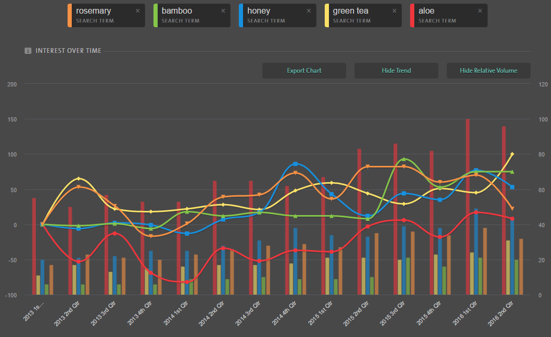Click green tea marker at 2016 2nd Qtr peak

tap(512, 154)
